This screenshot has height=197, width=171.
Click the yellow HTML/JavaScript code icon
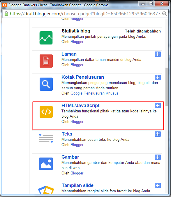coord(46,112)
